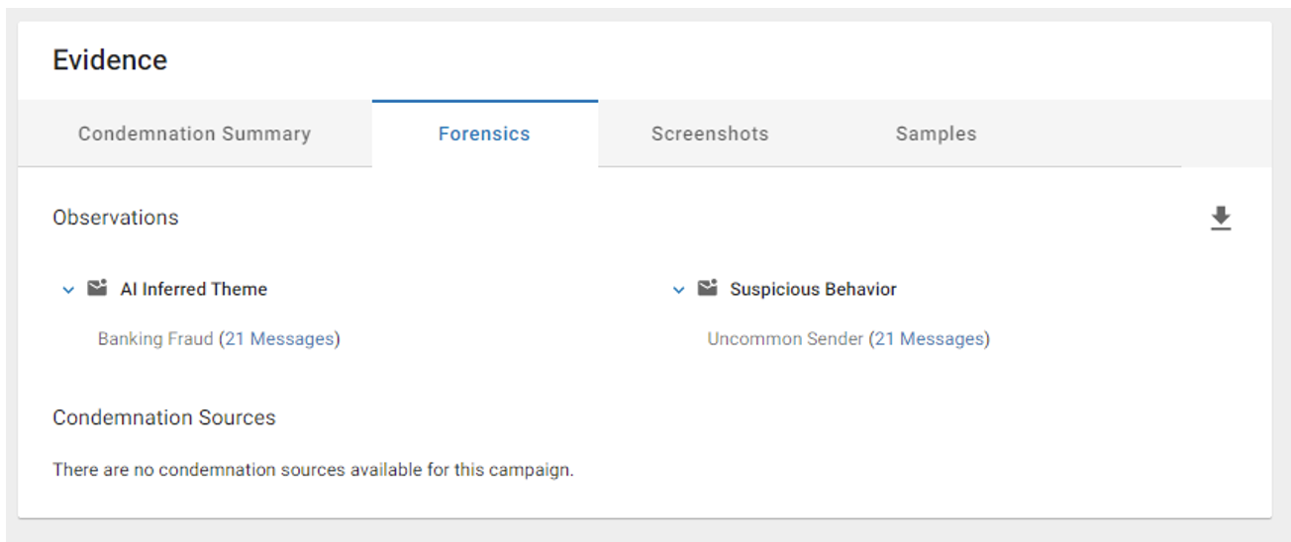This screenshot has height=542, width=1291.
Task: Select the Forensics tab
Action: (x=484, y=134)
